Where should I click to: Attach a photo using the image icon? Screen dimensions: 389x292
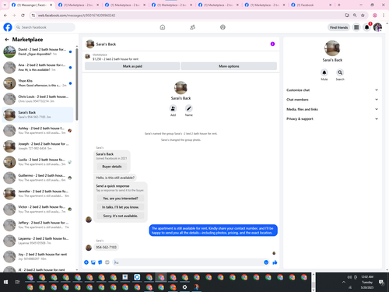(x=93, y=262)
